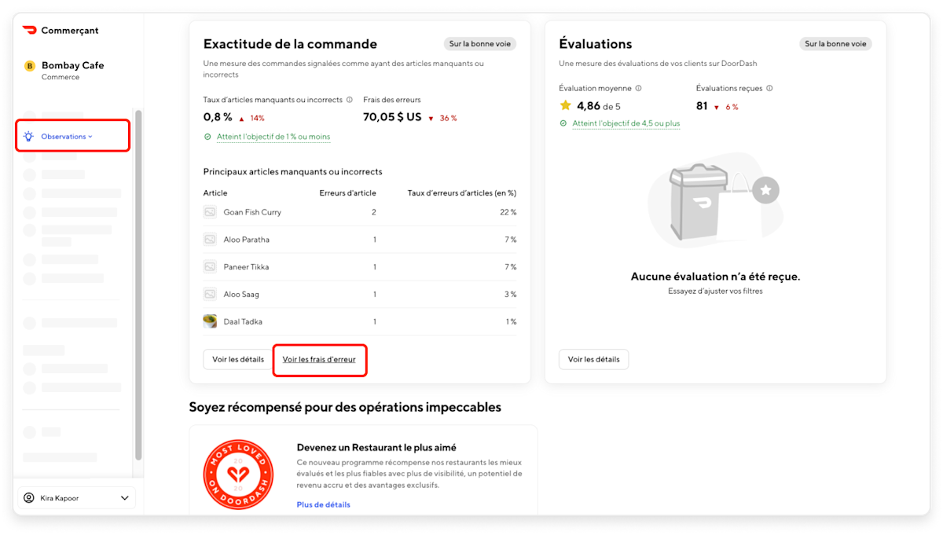Click Atteint l'objectif de 1 % ou moins

(x=273, y=137)
